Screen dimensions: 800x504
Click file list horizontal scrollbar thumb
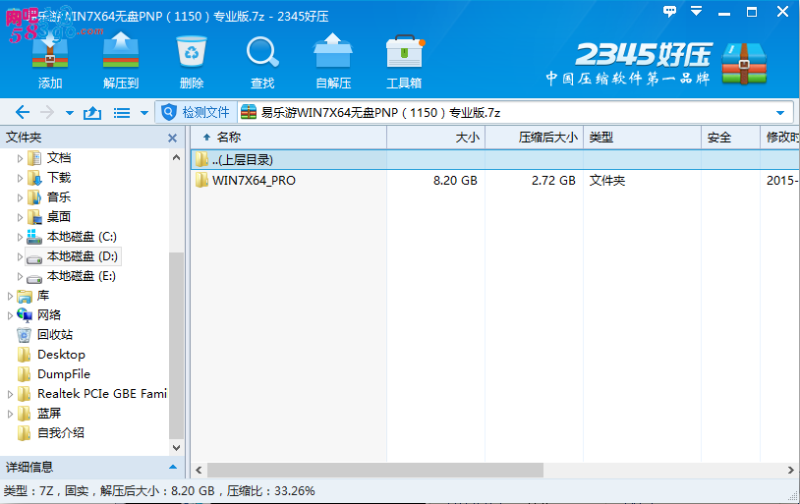[375, 470]
